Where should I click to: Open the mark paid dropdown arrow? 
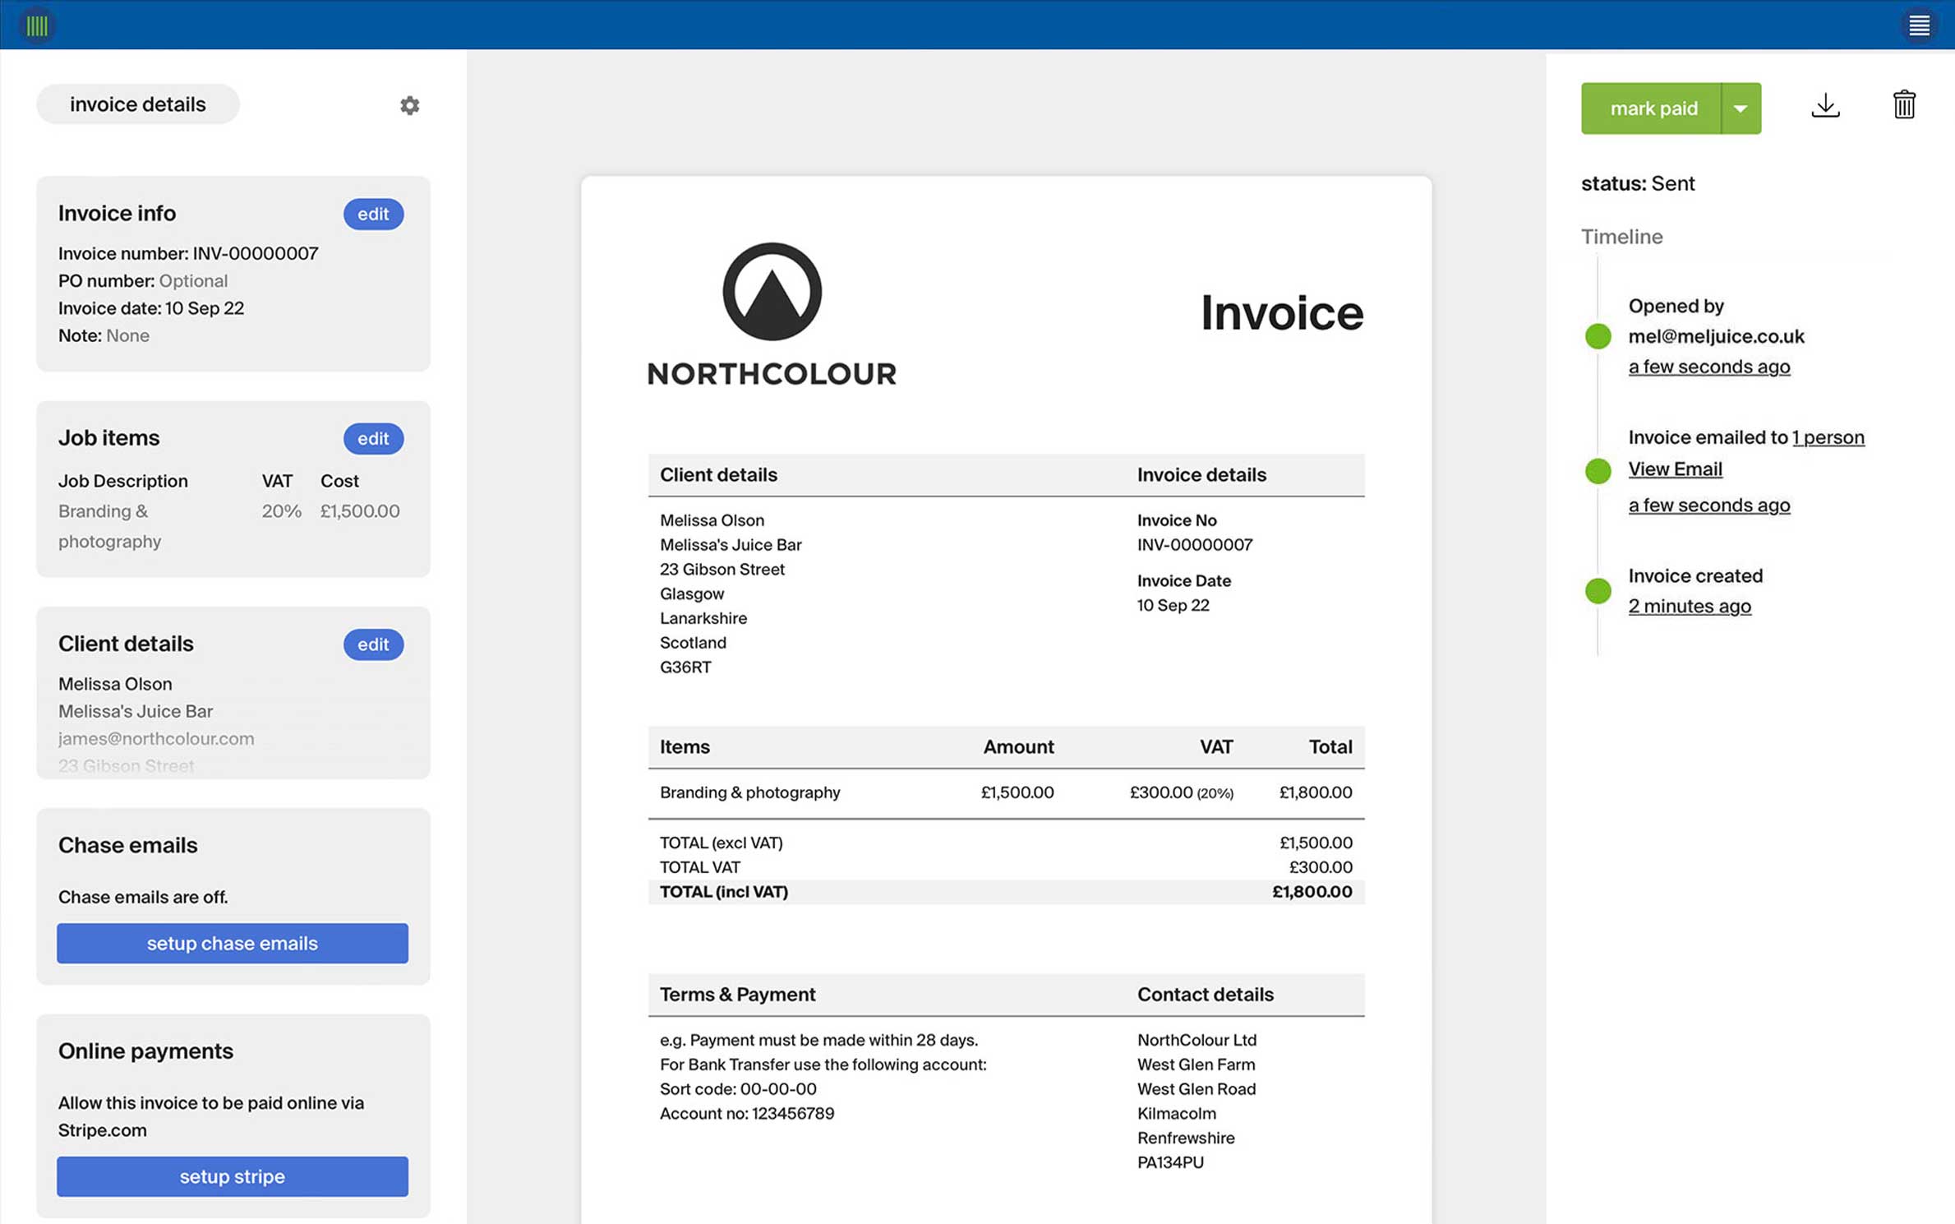(x=1740, y=108)
